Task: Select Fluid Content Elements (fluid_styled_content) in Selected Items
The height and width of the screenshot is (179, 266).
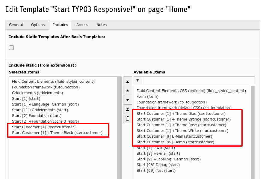Action: 53,82
